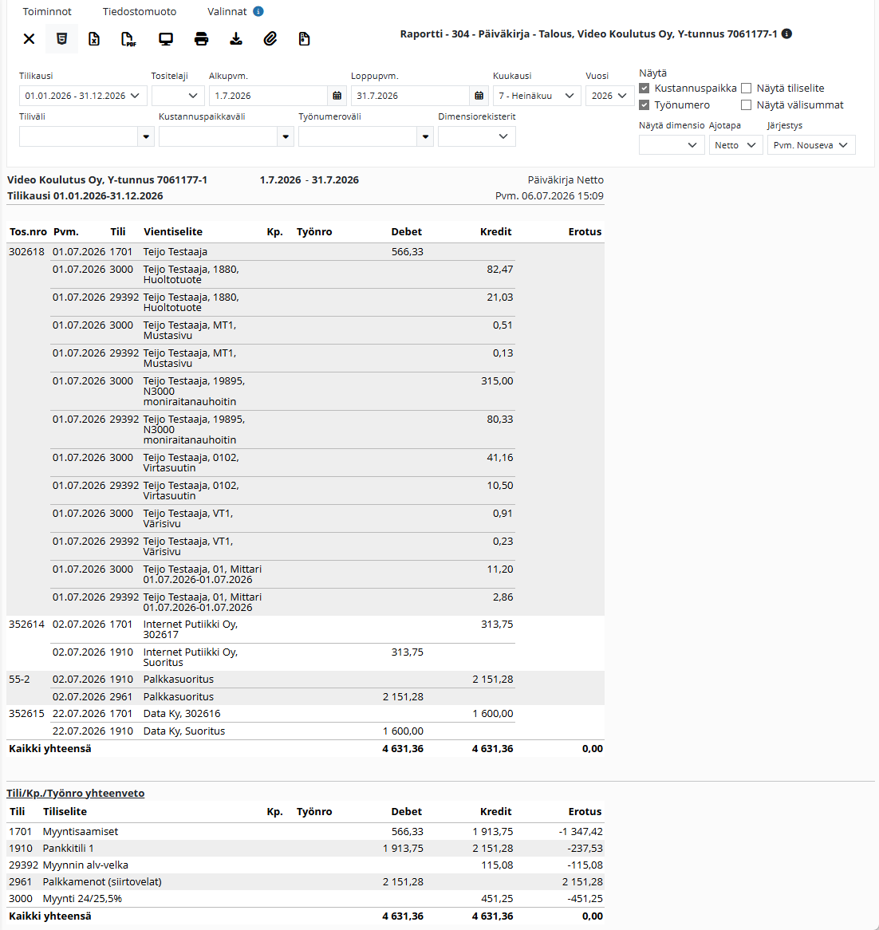The image size is (879, 930).
Task: Close the report with the X icon
Action: tap(29, 39)
